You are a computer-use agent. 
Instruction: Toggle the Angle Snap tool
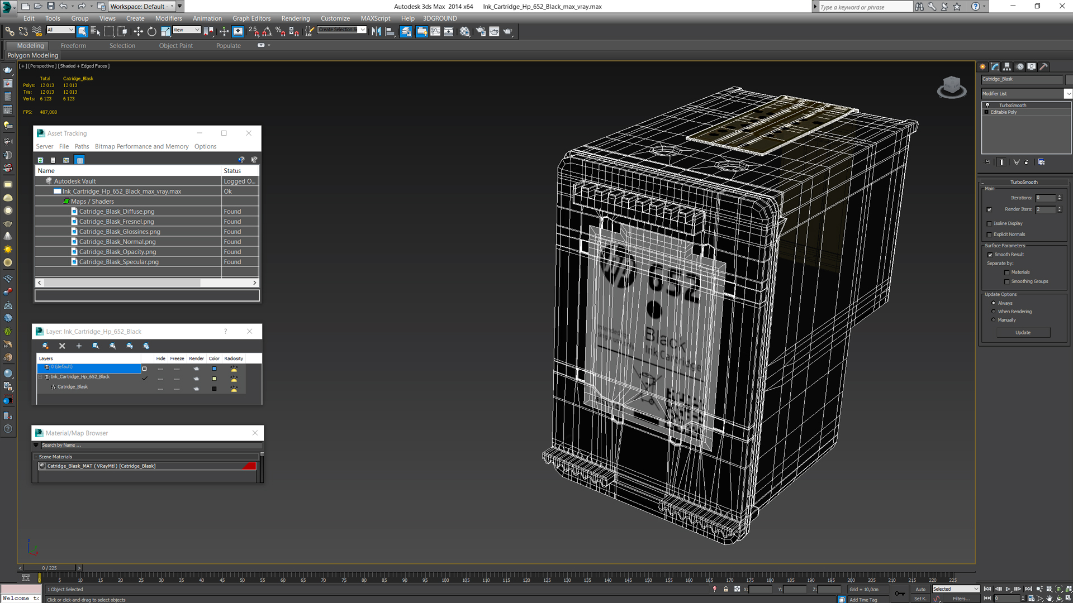pyautogui.click(x=267, y=31)
